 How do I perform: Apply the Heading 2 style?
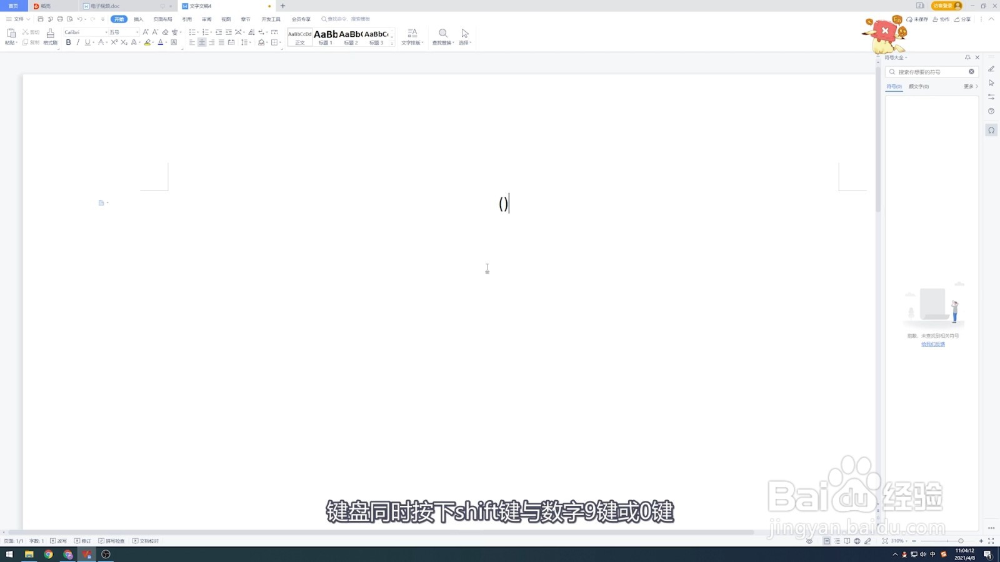(351, 37)
